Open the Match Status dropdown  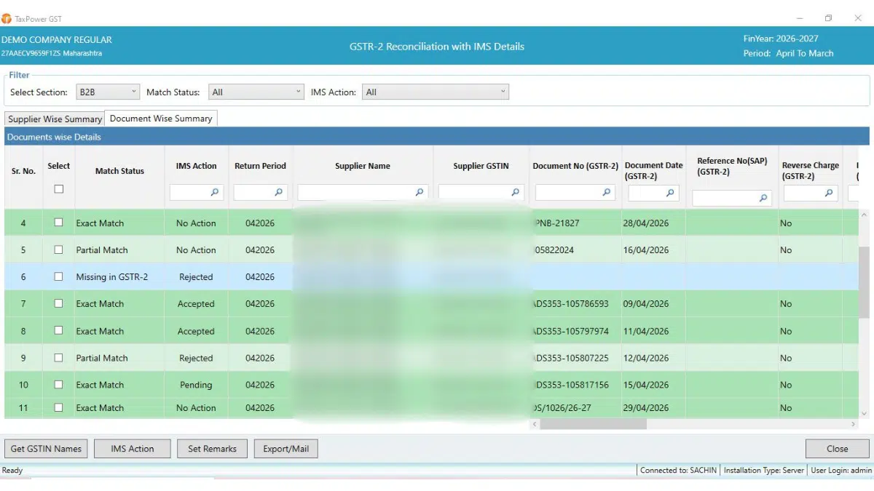pyautogui.click(x=256, y=92)
